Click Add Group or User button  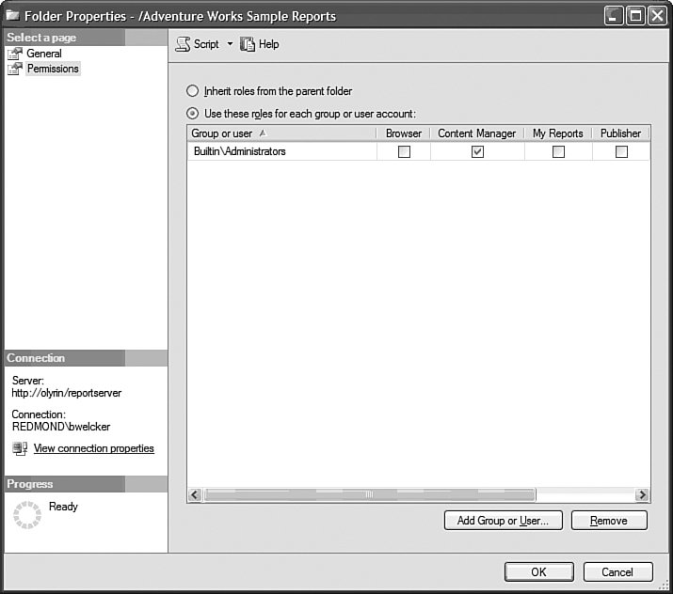pyautogui.click(x=503, y=521)
